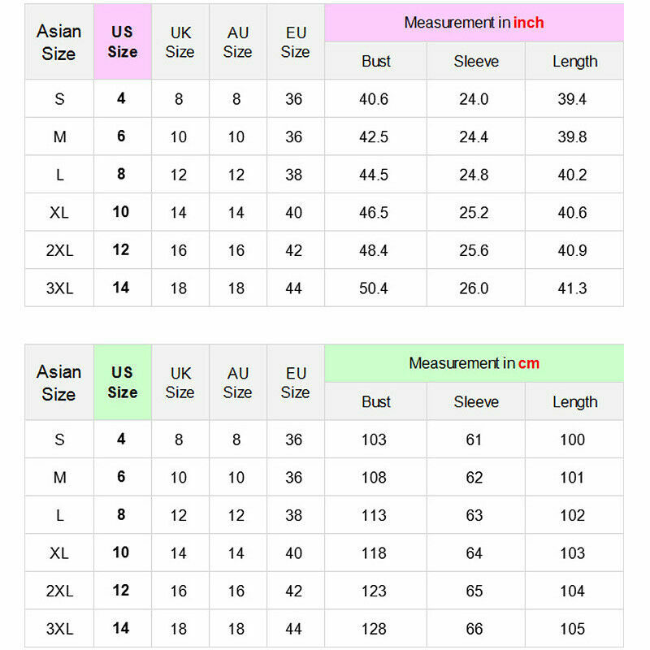Click length value 105
Viewport: 650px width, 650px height.
point(572,629)
